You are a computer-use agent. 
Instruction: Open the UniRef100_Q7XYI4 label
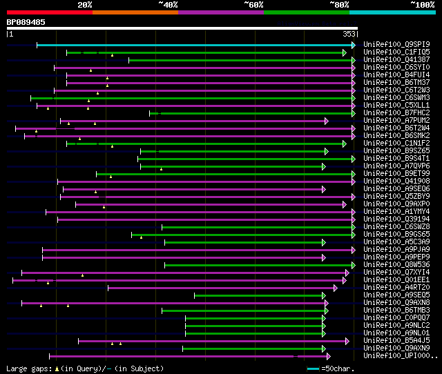coord(396,273)
